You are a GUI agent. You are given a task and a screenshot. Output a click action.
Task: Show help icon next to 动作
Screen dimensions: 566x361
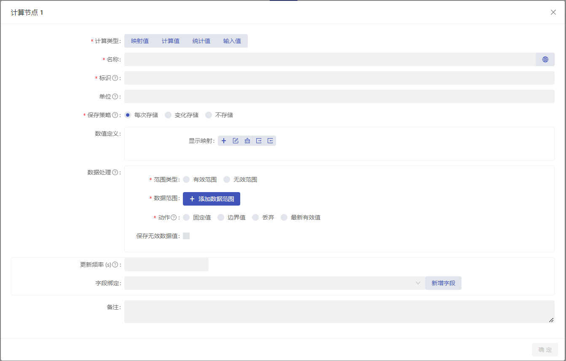(x=174, y=217)
